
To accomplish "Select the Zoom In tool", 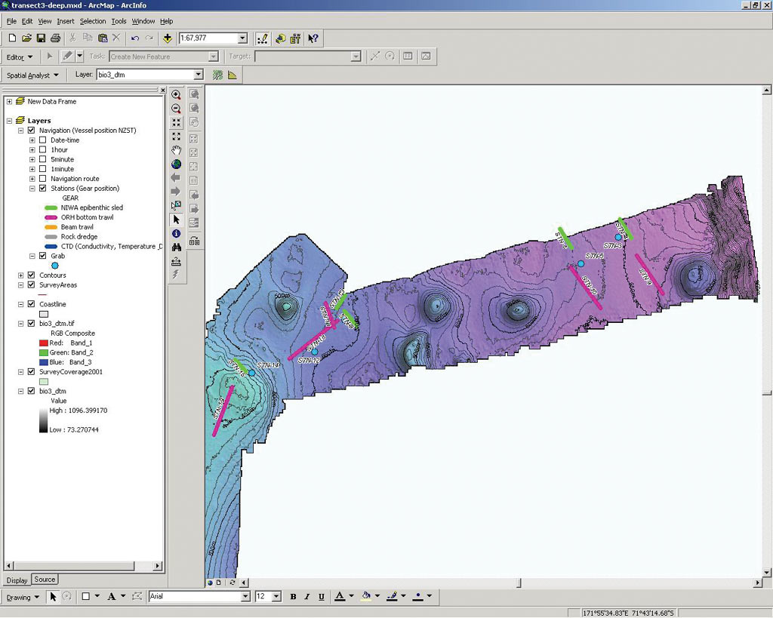I will (x=176, y=95).
